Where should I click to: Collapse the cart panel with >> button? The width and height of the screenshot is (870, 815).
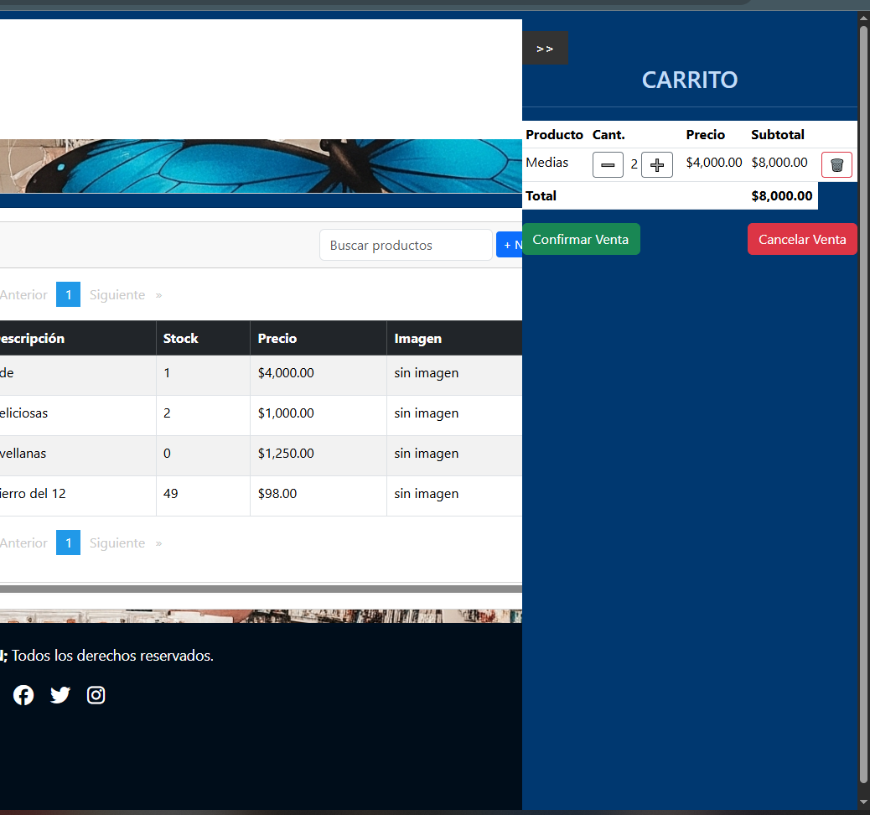545,49
